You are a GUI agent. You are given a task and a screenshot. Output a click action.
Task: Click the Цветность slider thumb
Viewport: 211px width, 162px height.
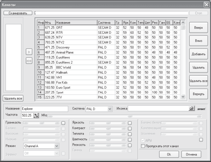108,140
